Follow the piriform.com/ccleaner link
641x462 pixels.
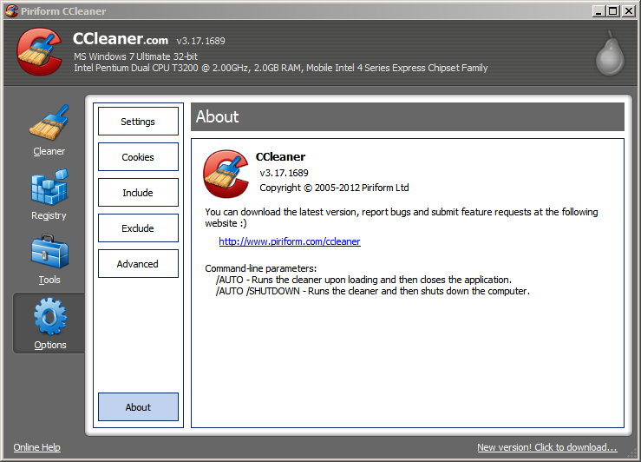[290, 241]
